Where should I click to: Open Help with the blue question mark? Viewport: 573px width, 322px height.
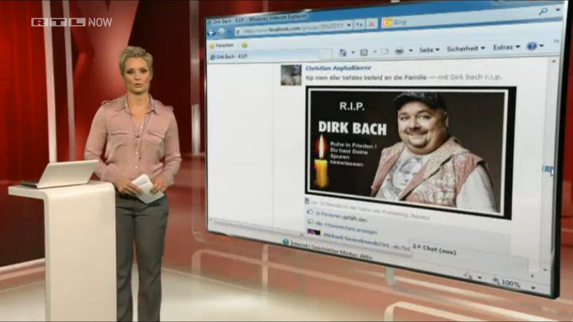(x=532, y=46)
